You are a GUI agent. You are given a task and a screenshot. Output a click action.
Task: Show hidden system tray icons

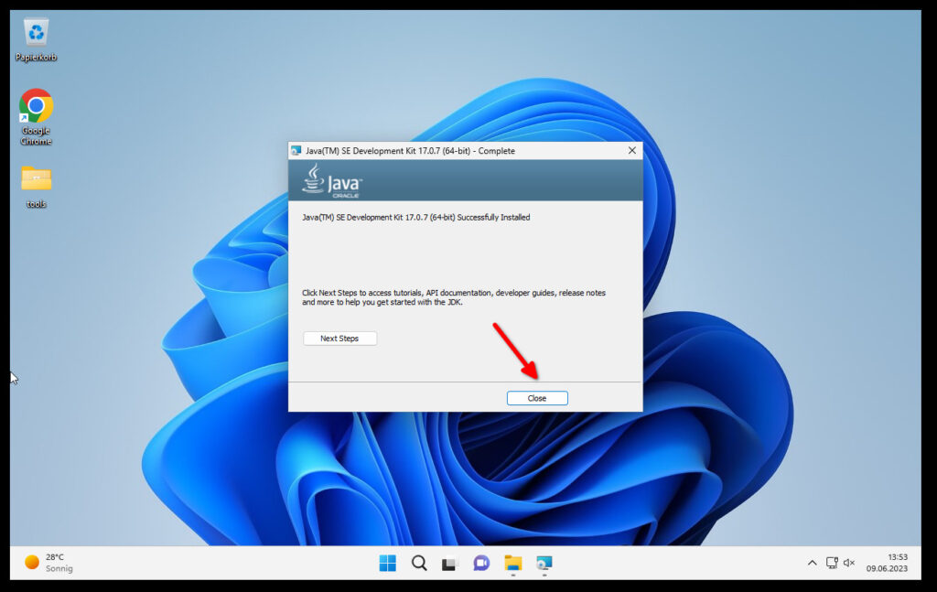click(x=813, y=563)
